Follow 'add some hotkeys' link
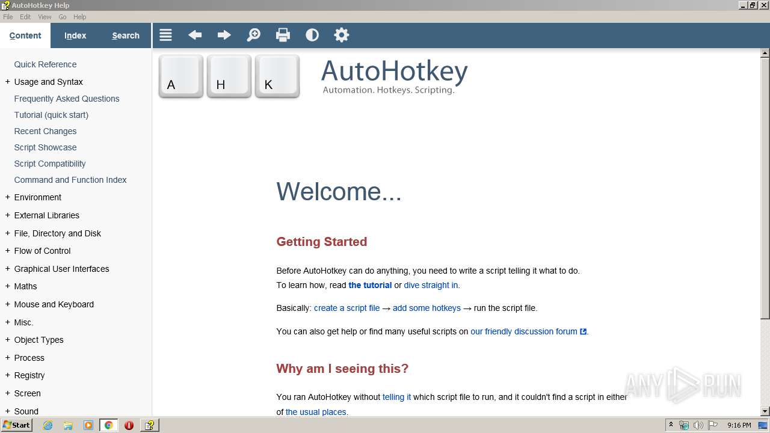The width and height of the screenshot is (770, 433). (427, 308)
